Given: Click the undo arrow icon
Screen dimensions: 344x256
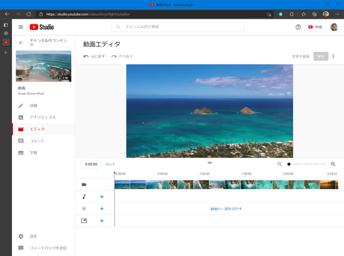Looking at the screenshot, I should (x=86, y=56).
